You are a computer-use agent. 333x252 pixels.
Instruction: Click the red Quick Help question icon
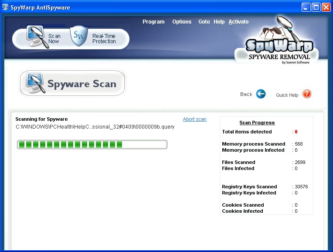tap(307, 94)
